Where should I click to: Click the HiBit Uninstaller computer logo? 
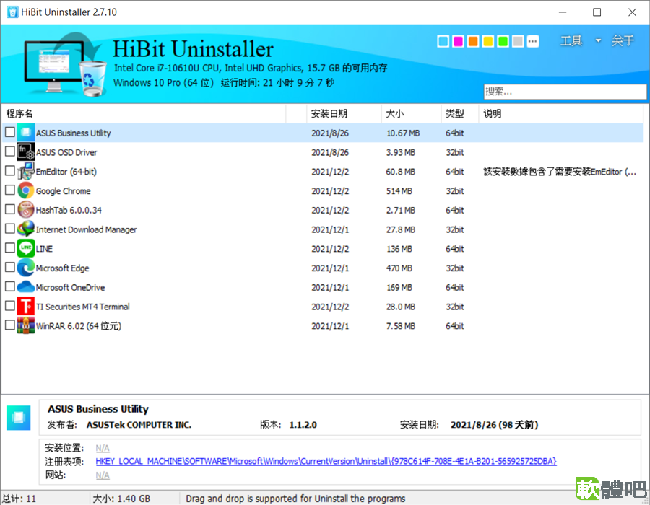click(65, 64)
